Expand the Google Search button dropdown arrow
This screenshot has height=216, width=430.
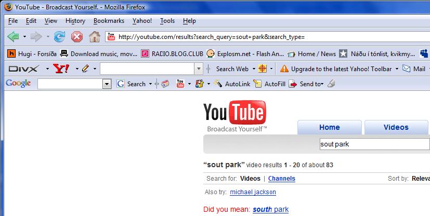(150, 84)
